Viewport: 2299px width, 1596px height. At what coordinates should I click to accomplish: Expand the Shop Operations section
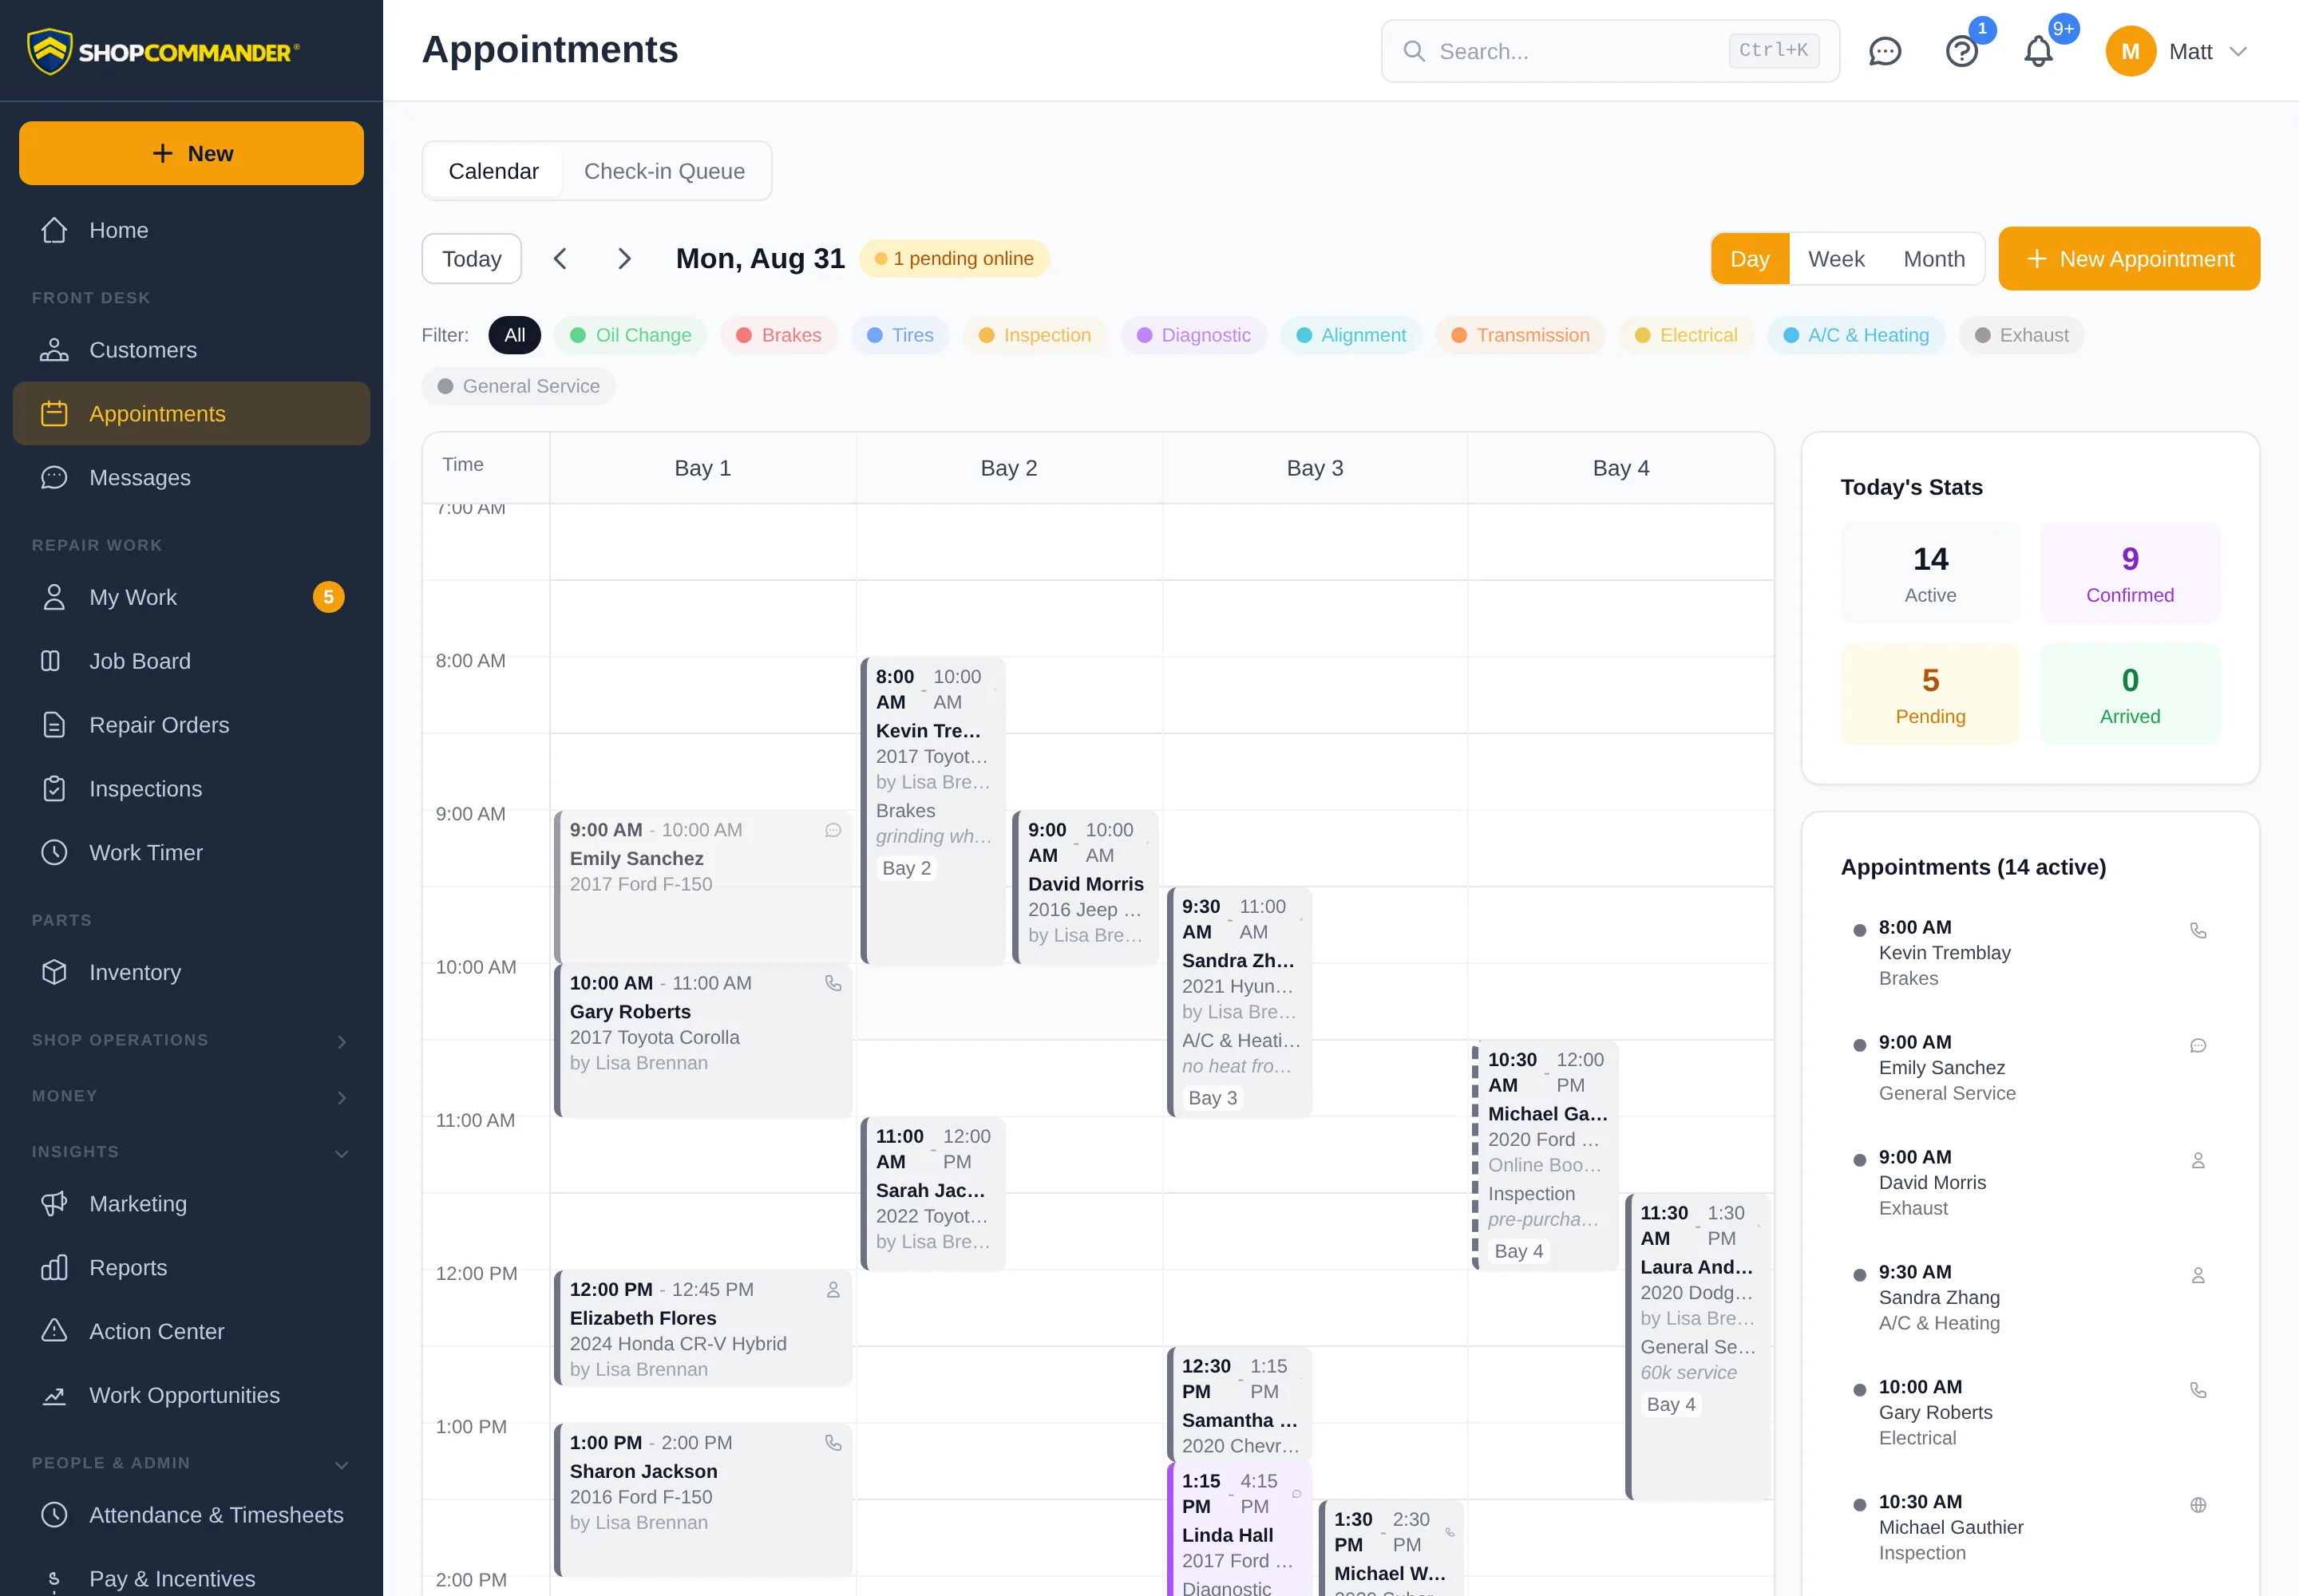point(191,1041)
